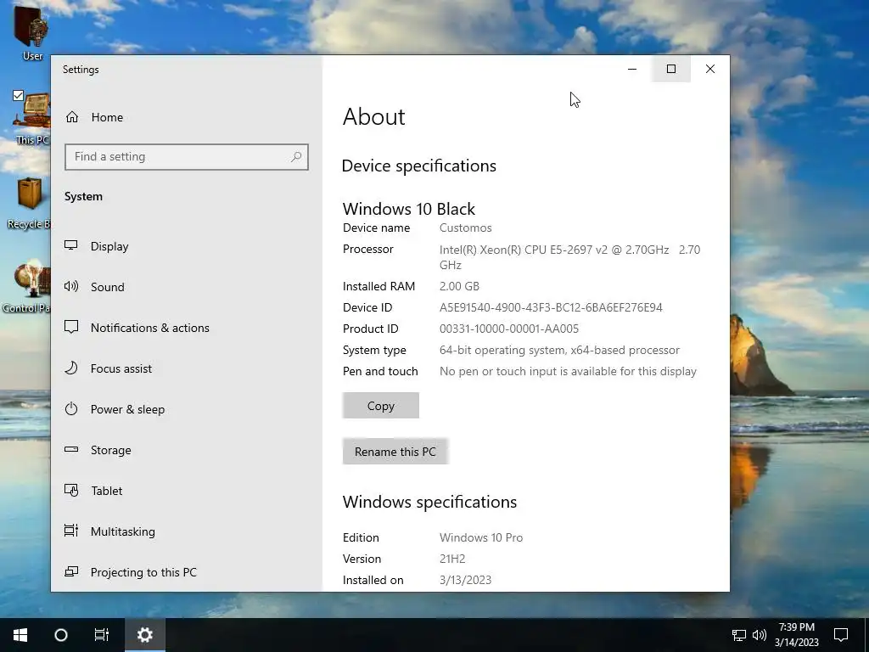The image size is (869, 652).
Task: Focus the Find a setting search box
Action: pos(186,157)
